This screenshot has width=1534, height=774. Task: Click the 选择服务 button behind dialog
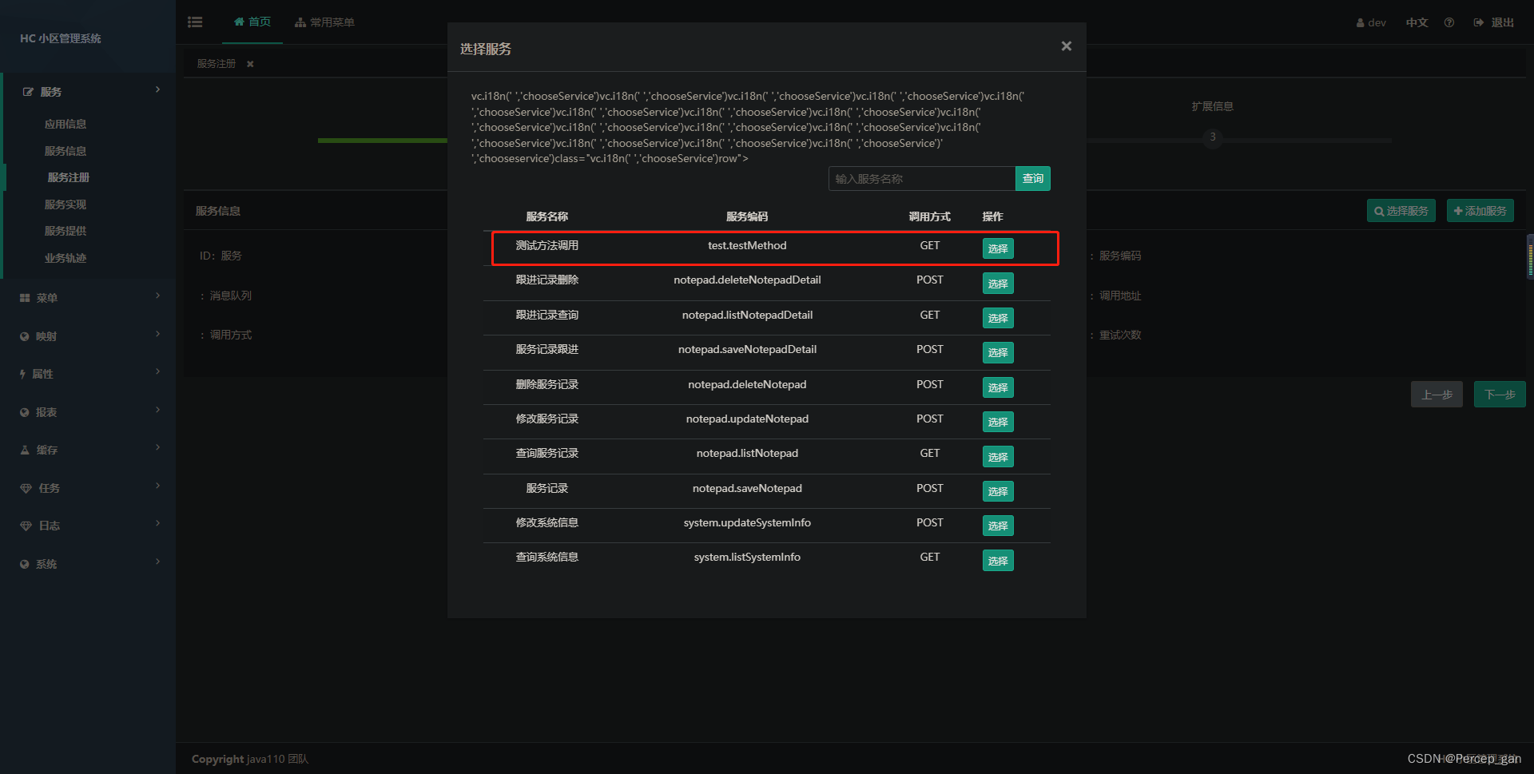[x=1401, y=211]
